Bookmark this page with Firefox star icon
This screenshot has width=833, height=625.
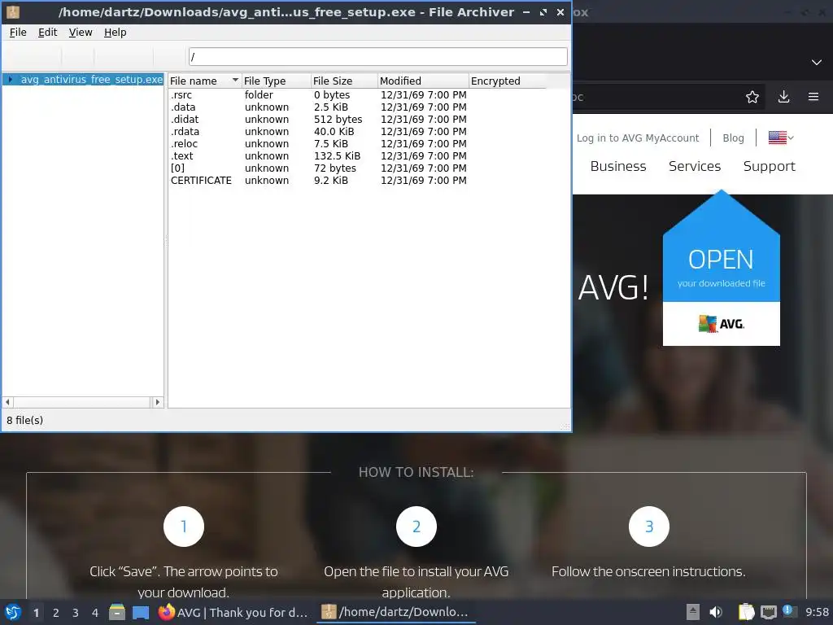pos(752,97)
